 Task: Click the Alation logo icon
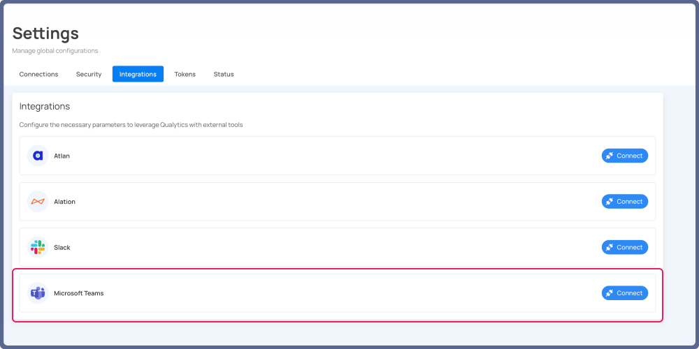coord(38,202)
